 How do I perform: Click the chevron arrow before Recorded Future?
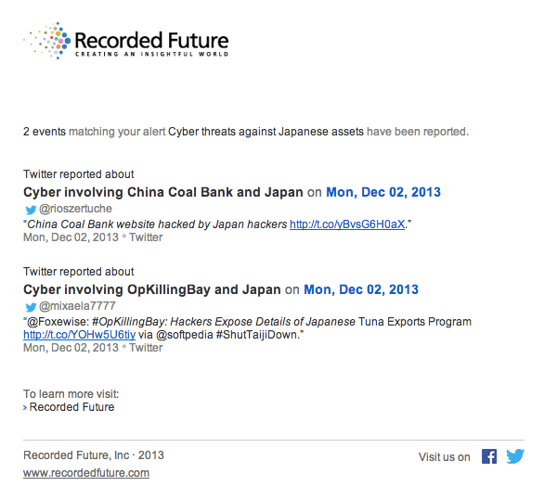pos(25,408)
